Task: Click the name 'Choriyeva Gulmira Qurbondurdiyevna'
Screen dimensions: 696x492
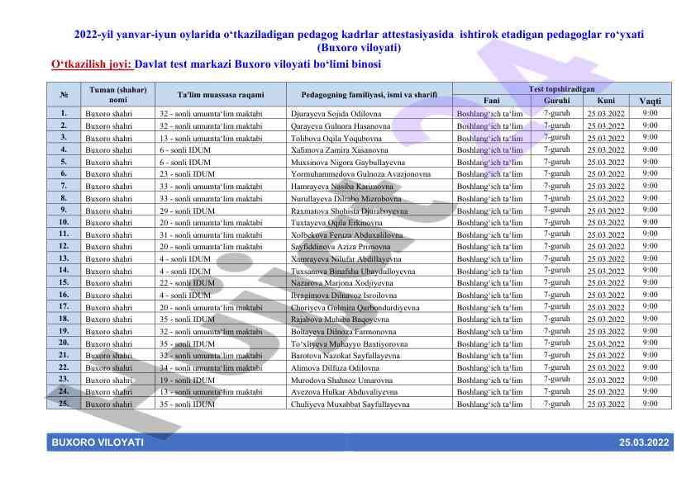Action: tap(355, 308)
